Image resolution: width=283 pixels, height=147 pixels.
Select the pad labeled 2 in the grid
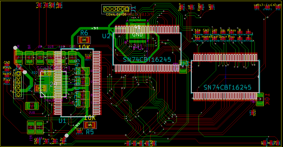pos(248,39)
